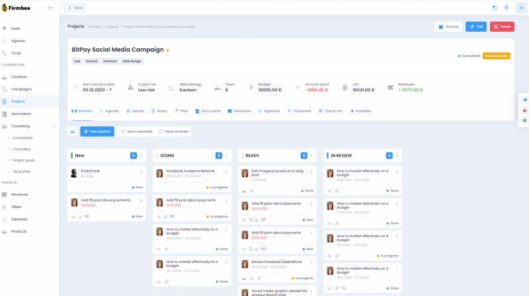This screenshot has height=296, width=529.
Task: Enable Show archived checkbox
Action: (161, 131)
